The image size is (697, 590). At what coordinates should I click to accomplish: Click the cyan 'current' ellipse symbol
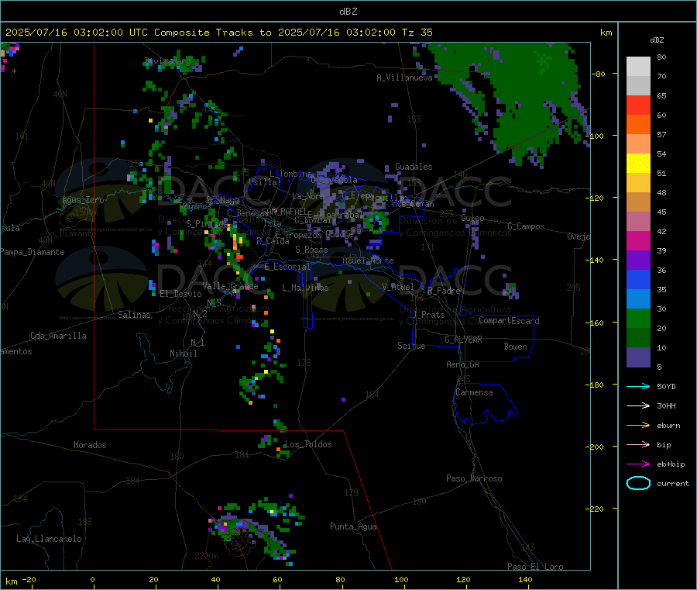tap(638, 483)
